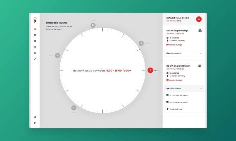Click the logout door icon
Viewport: 236px width, 141px height.
[35, 123]
